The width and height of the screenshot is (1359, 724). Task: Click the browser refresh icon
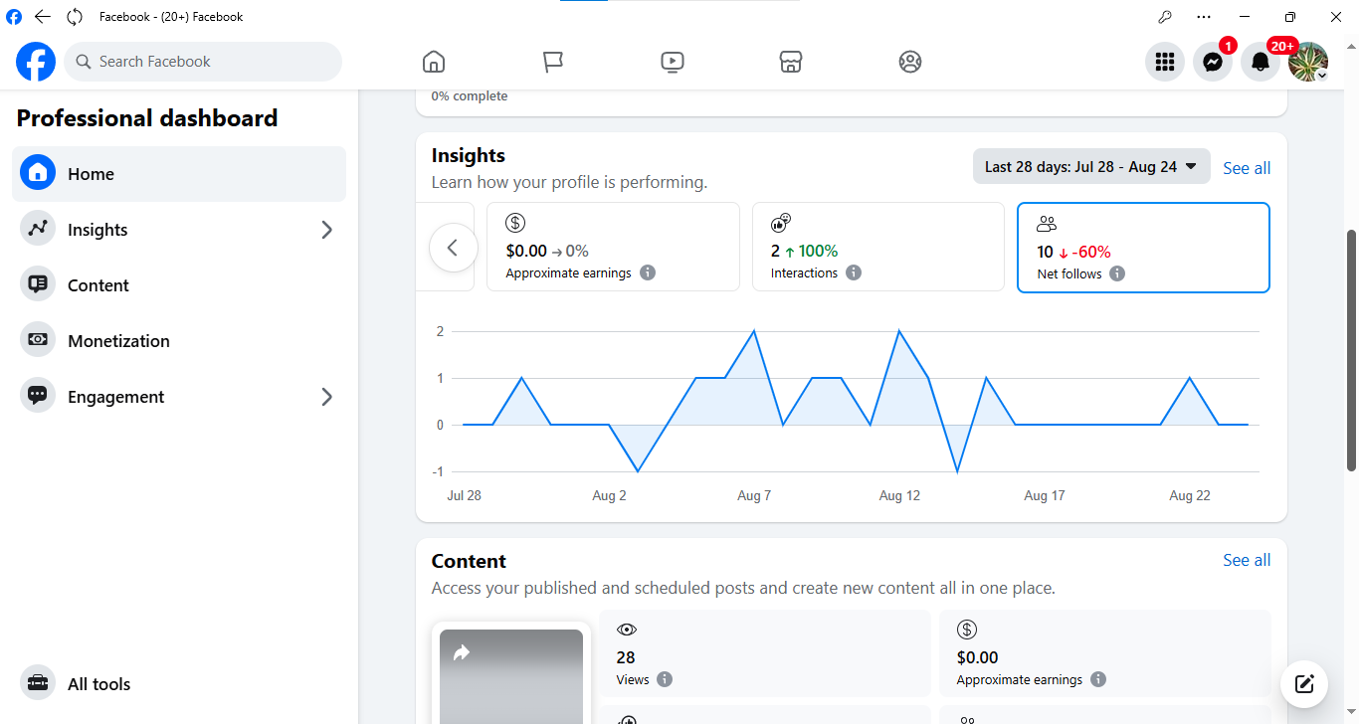tap(75, 17)
